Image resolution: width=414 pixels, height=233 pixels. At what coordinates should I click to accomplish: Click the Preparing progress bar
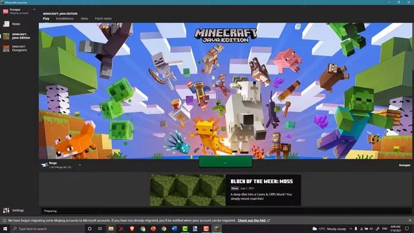click(x=226, y=211)
